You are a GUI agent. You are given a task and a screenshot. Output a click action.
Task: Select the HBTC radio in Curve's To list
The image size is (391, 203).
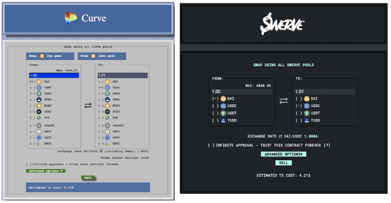click(101, 144)
